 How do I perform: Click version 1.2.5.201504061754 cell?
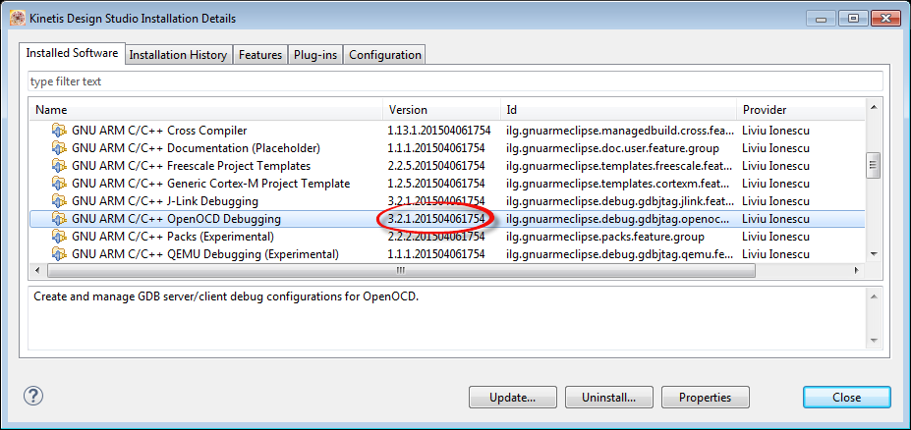436,184
